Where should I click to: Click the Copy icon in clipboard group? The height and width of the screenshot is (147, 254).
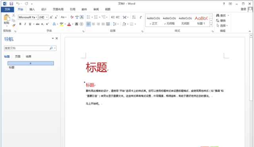coord(13,20)
